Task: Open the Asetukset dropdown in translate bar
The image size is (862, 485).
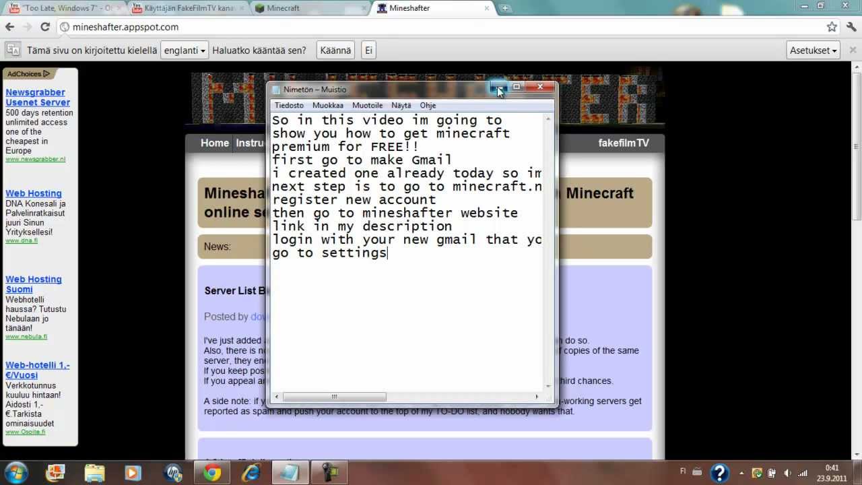Action: point(813,50)
